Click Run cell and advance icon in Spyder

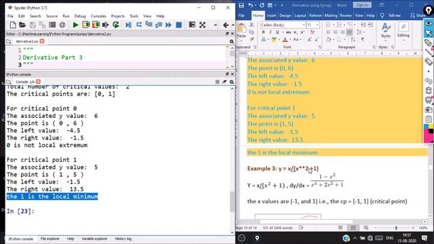(x=96, y=25)
